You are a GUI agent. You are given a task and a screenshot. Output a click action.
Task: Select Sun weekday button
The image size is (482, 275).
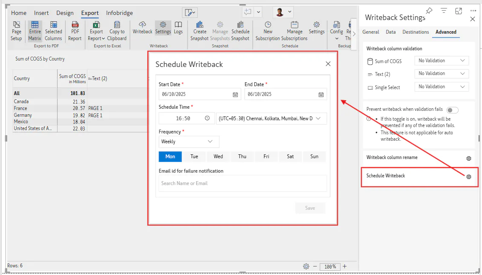[314, 156]
